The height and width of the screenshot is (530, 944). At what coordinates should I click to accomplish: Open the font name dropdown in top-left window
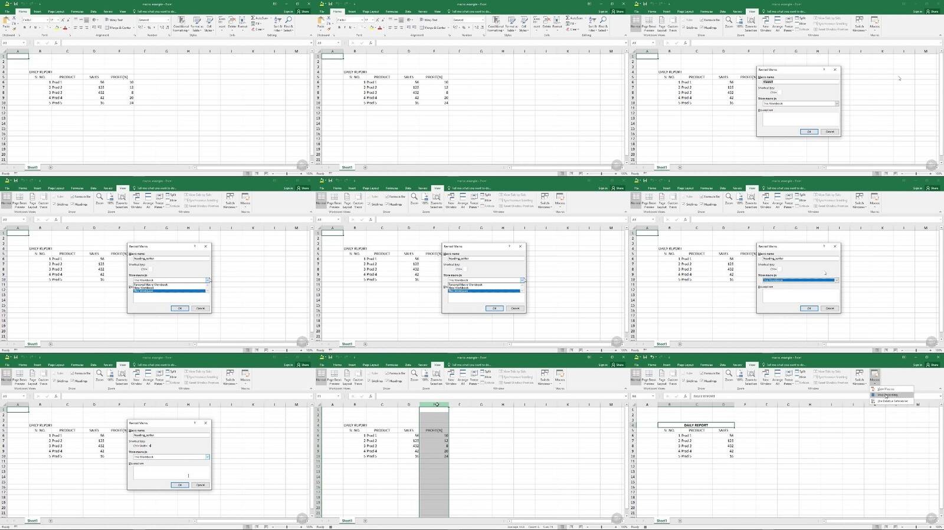(x=47, y=20)
